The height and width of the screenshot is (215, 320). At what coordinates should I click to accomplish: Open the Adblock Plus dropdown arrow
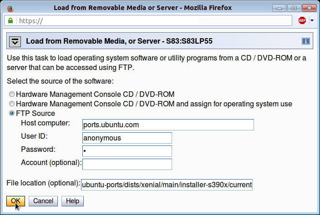(x=312, y=20)
